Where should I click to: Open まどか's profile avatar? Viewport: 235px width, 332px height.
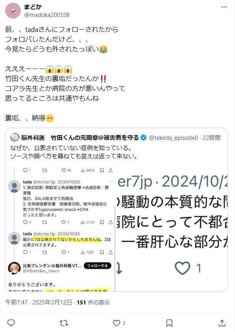point(13,11)
